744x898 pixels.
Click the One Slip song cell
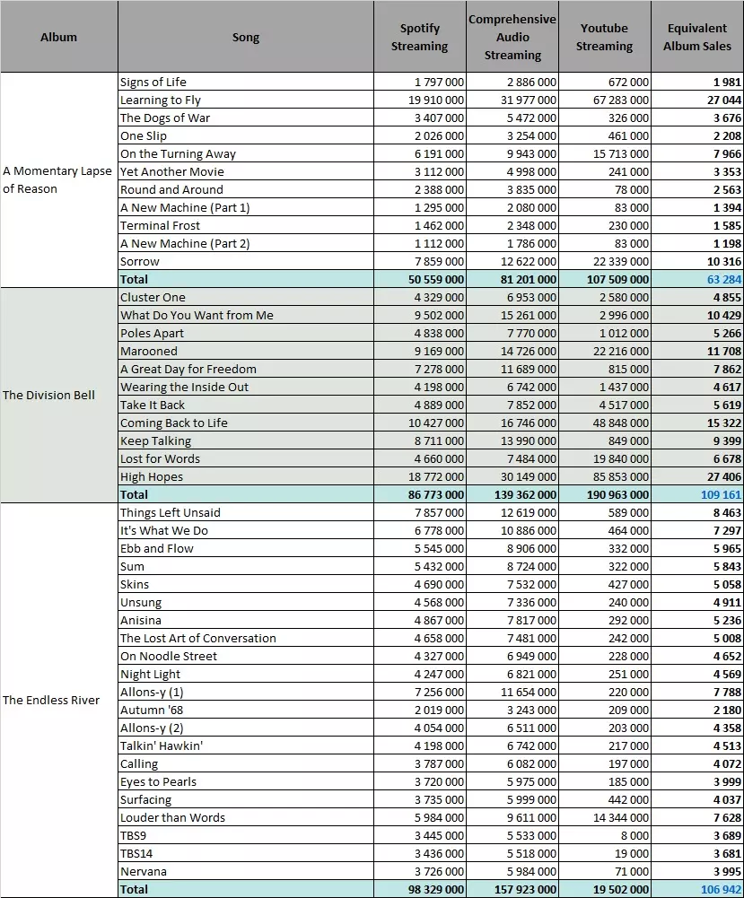246,135
